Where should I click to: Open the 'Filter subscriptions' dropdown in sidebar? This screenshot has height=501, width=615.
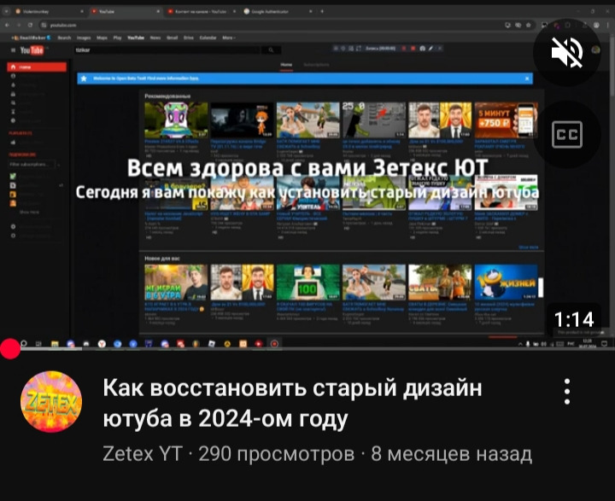[31, 163]
